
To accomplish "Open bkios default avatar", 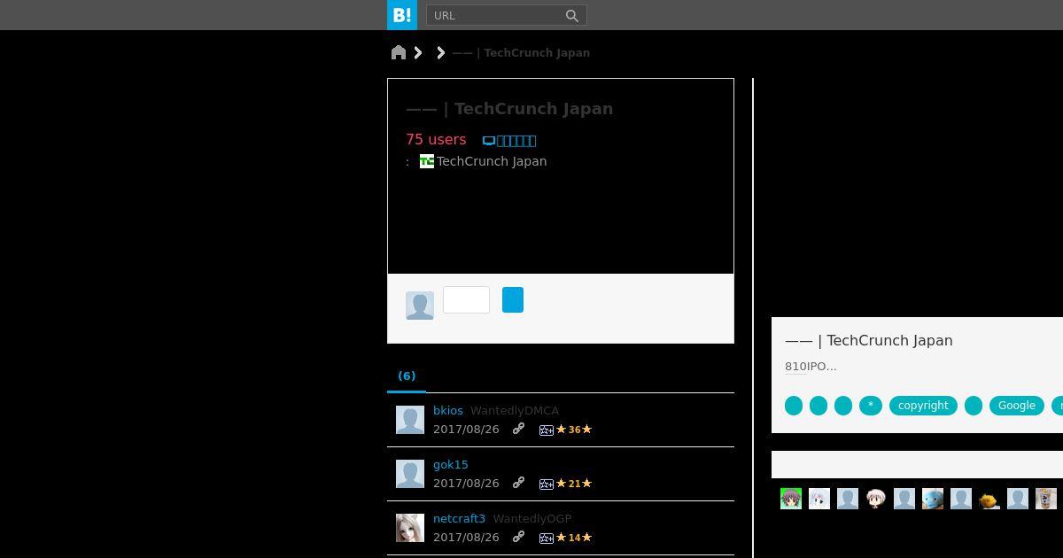I will 410,420.
